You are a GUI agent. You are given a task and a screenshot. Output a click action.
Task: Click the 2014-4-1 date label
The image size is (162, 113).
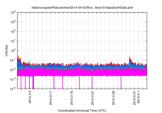click(138, 97)
